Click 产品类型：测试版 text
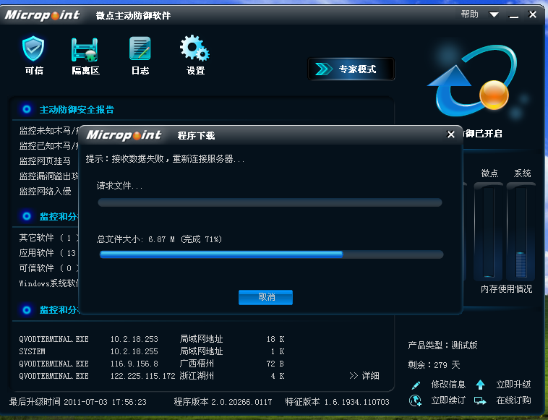548x420 pixels. [442, 346]
